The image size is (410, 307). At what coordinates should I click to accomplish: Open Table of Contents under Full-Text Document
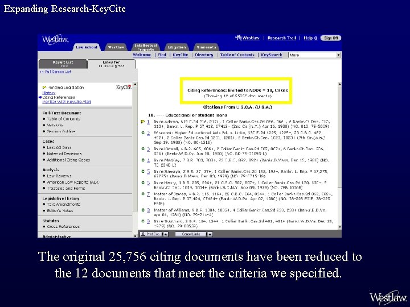(x=63, y=119)
